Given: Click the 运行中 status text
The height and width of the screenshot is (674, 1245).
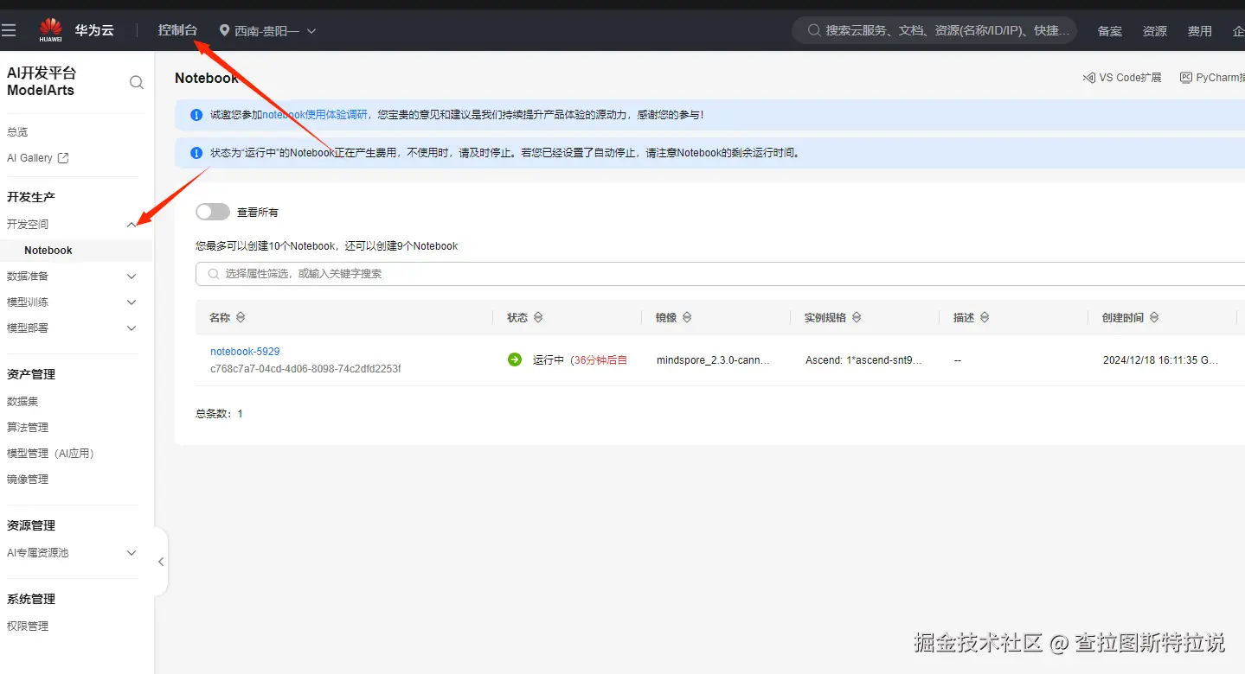Looking at the screenshot, I should point(549,360).
